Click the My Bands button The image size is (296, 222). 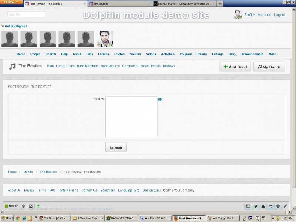[x=269, y=67]
